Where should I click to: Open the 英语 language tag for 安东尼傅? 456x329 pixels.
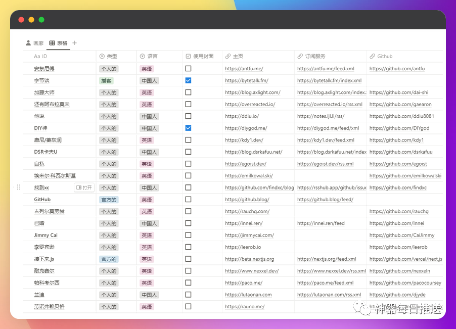(x=147, y=69)
